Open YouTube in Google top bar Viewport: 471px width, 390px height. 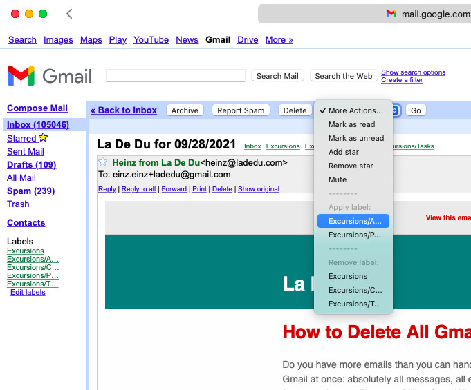[151, 39]
